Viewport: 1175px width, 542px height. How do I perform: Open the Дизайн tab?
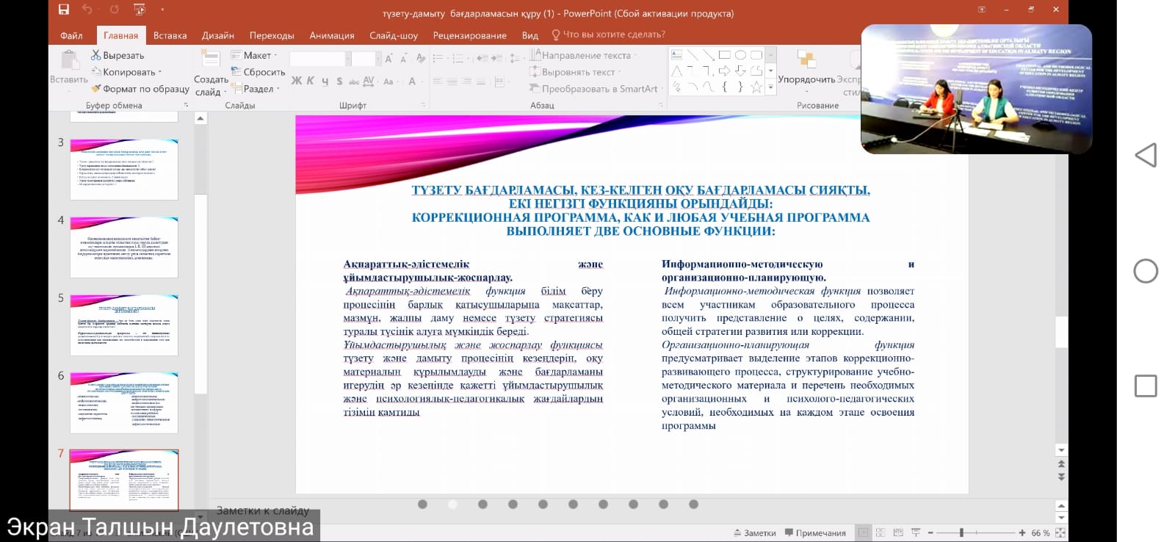click(x=218, y=35)
